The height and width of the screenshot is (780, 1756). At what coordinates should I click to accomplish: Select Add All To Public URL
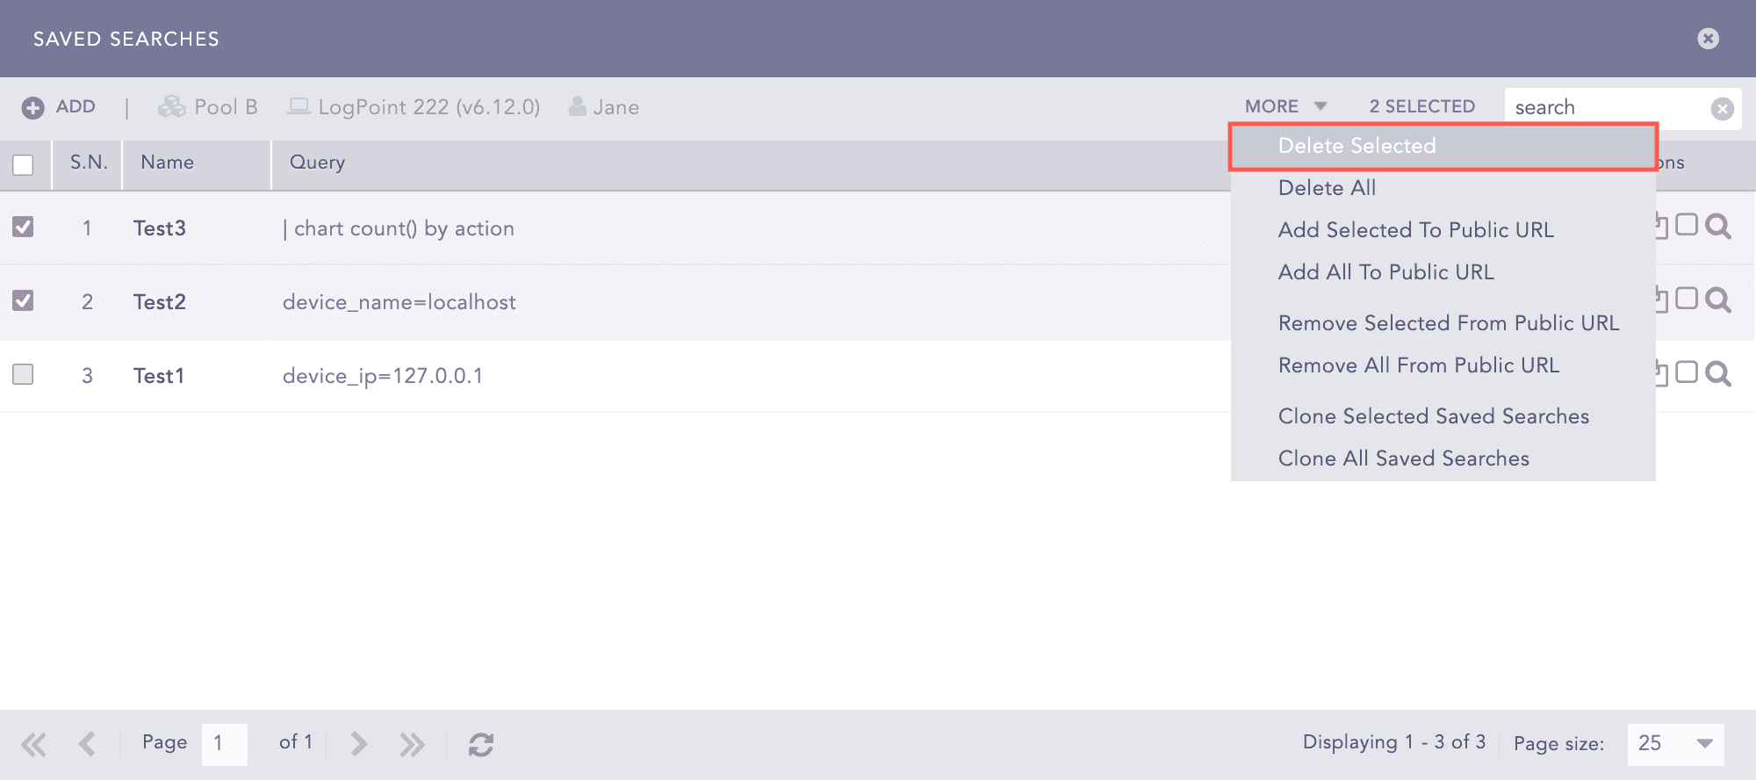[1443, 272]
